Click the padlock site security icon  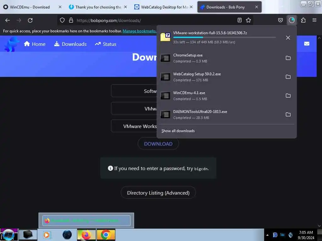point(71,20)
